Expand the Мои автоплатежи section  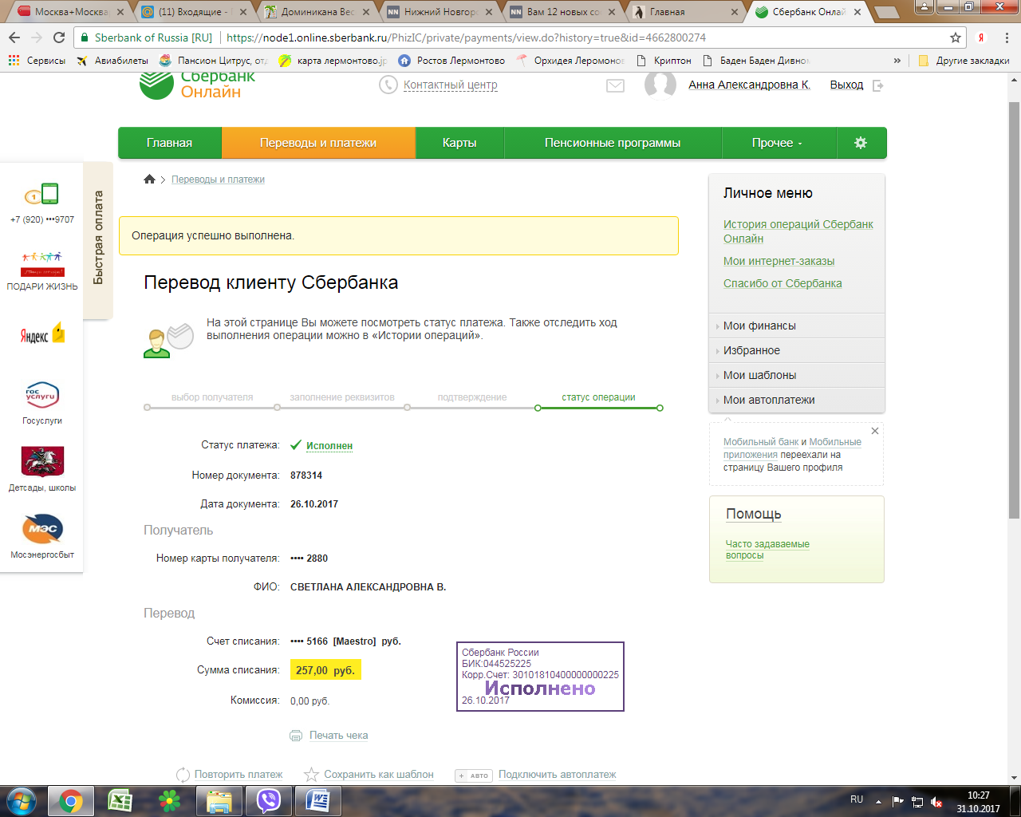[x=797, y=400]
